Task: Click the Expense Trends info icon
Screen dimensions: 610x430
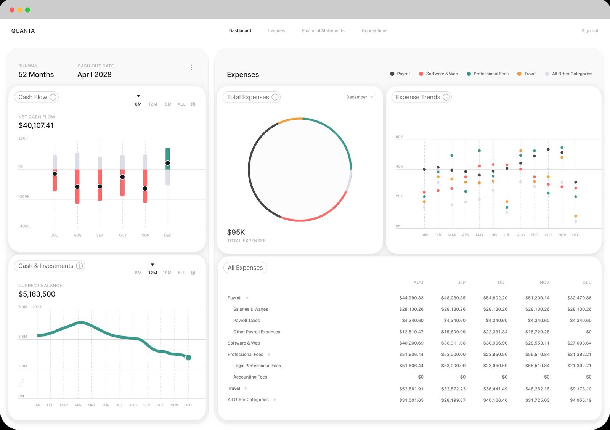Action: pyautogui.click(x=446, y=97)
